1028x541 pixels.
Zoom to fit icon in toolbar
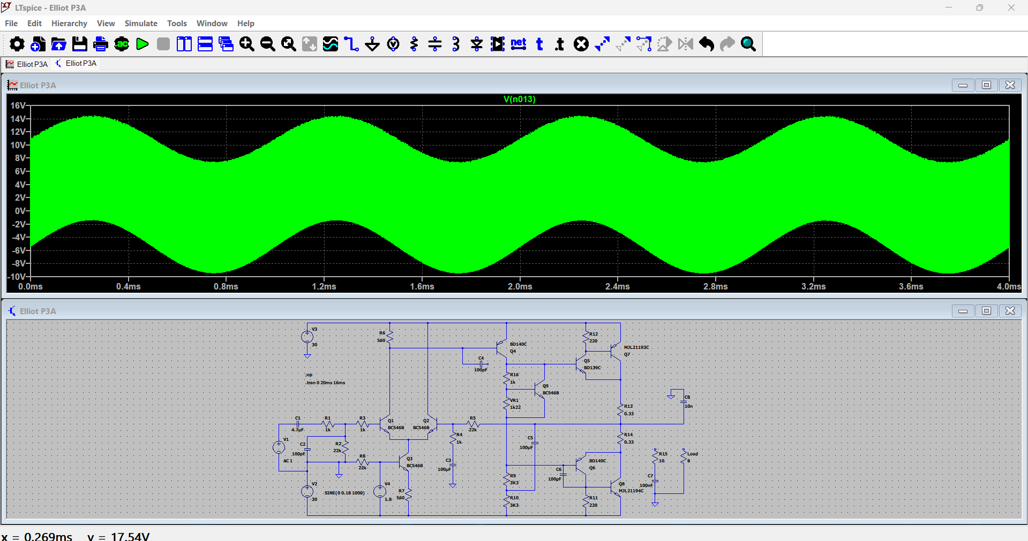[x=289, y=44]
